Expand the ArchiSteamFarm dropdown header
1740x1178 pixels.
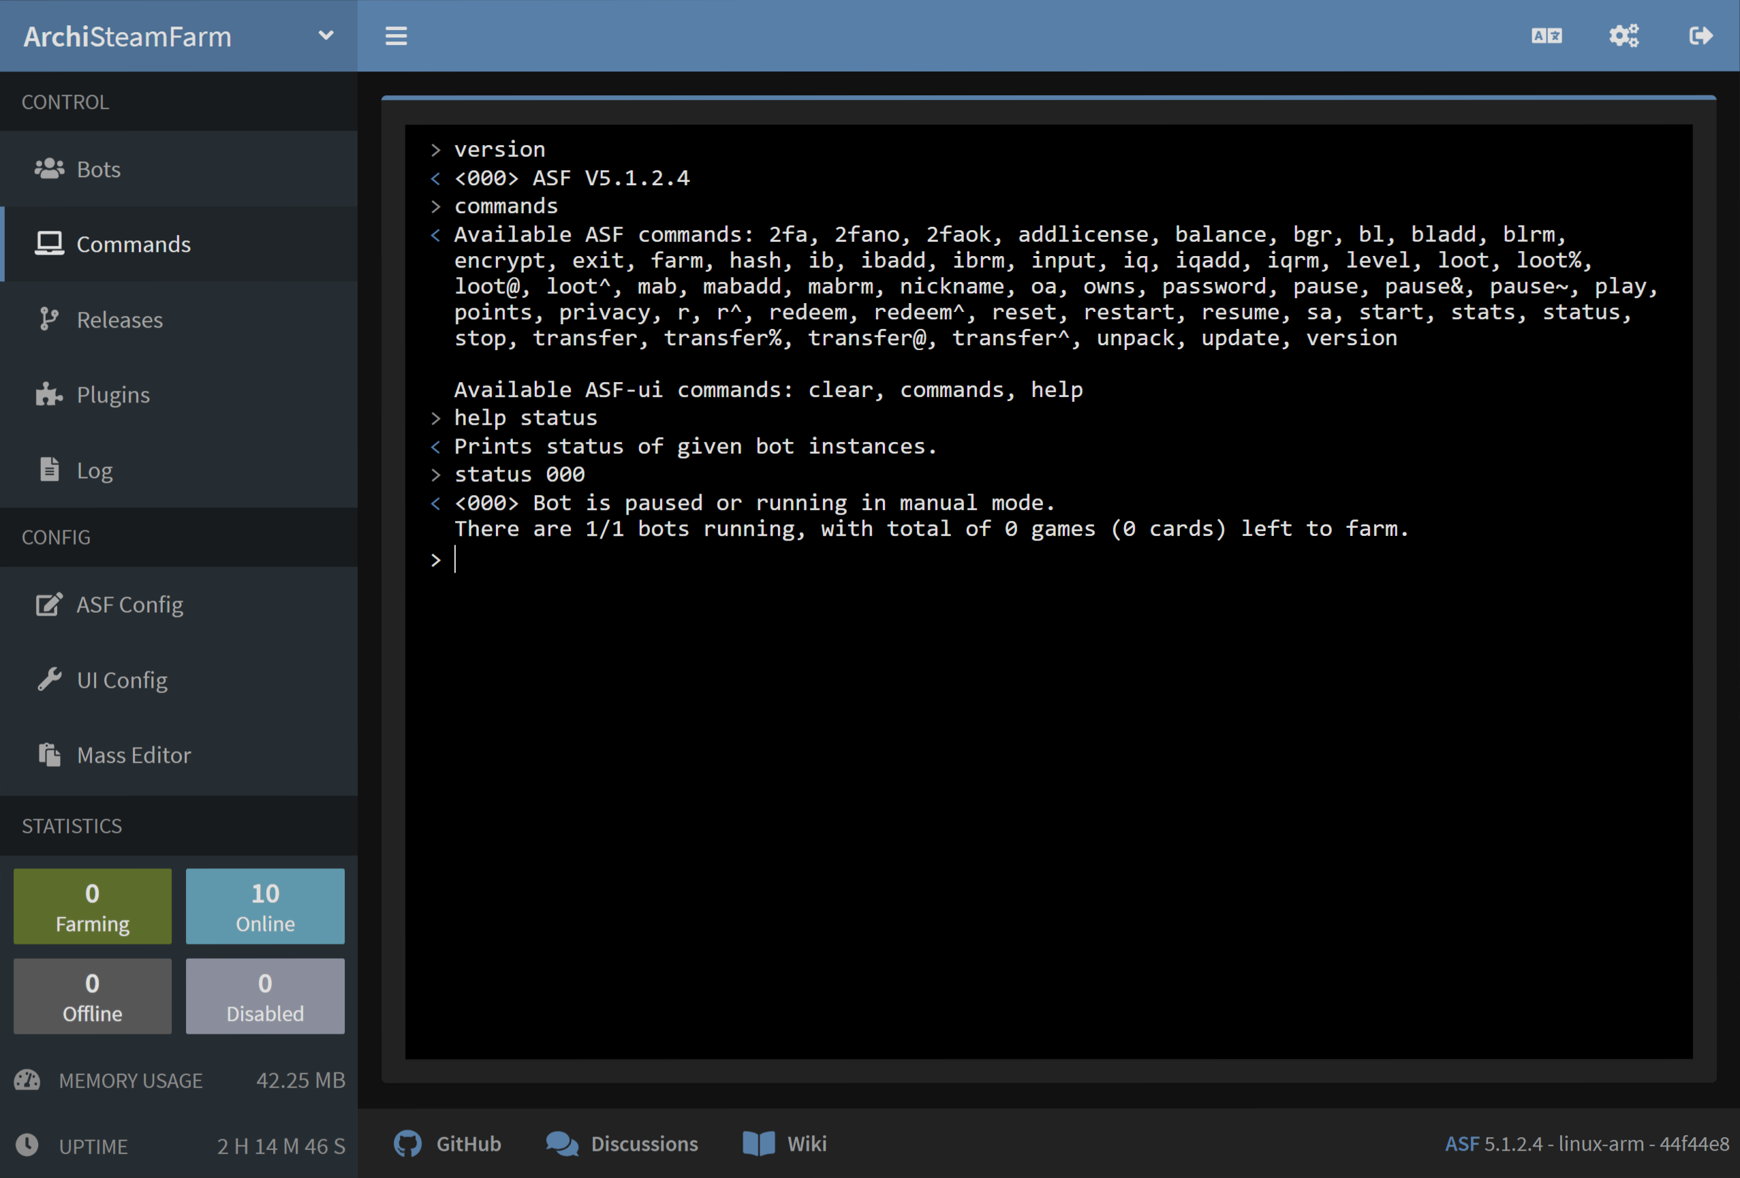325,35
